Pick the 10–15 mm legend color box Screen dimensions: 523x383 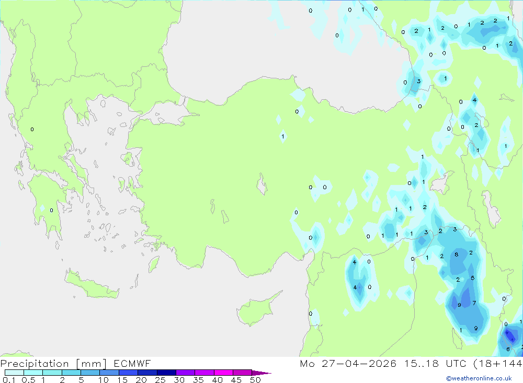coord(109,373)
